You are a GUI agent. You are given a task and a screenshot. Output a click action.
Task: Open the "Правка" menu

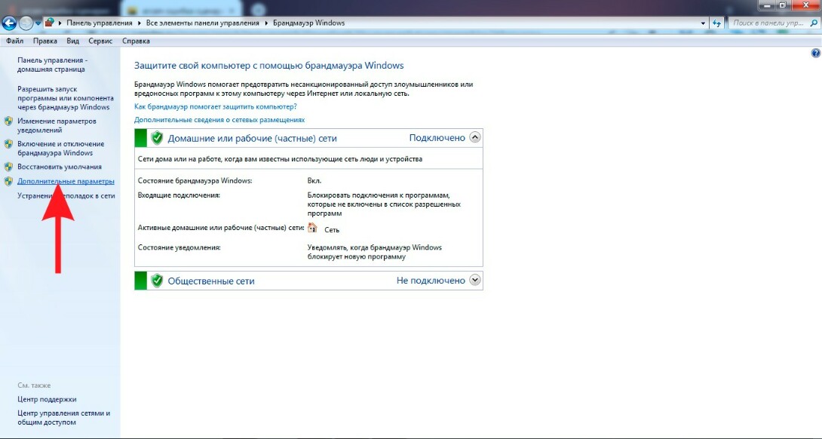point(45,41)
